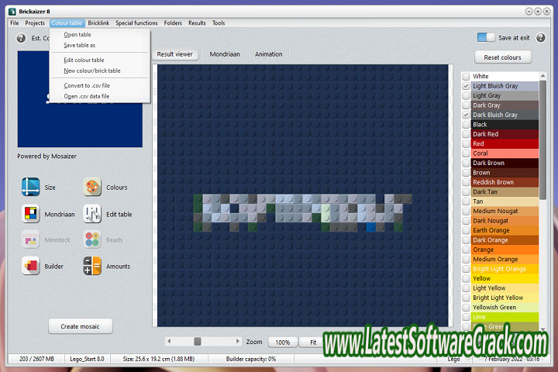Click the blue preview image thumbnail

pyautogui.click(x=80, y=99)
